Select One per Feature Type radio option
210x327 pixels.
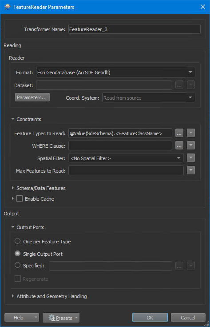pyautogui.click(x=17, y=241)
